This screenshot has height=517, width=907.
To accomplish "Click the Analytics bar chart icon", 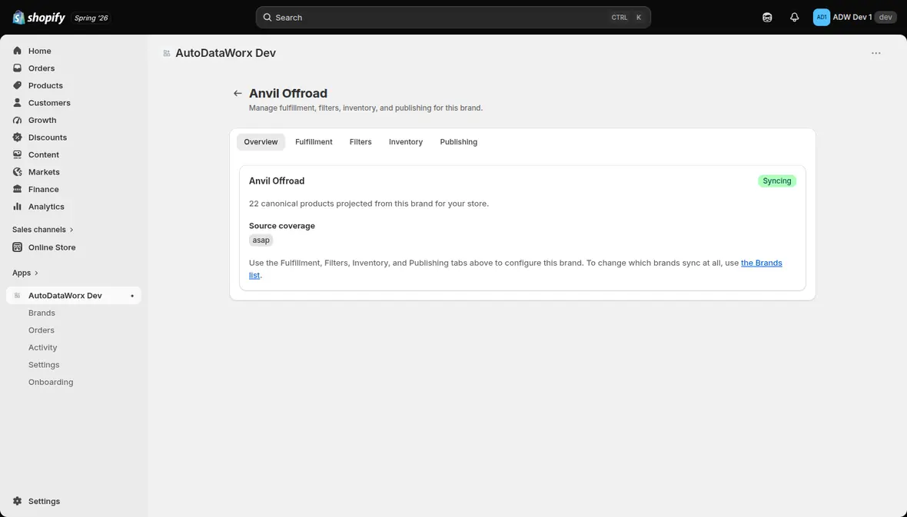I will [18, 207].
